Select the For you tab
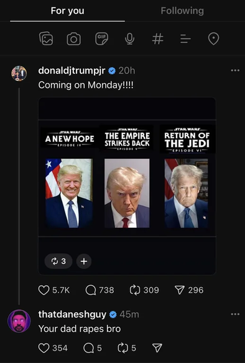The width and height of the screenshot is (245, 363). pos(68,11)
